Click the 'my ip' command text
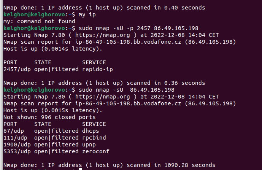 tap(86, 14)
